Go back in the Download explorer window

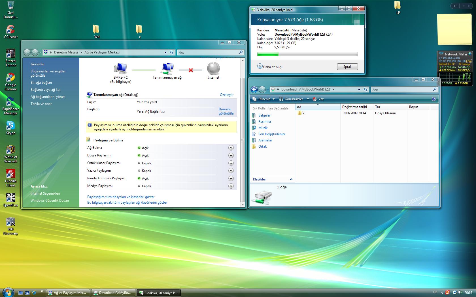254,89
